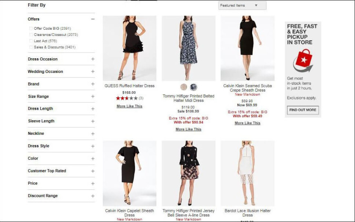The height and width of the screenshot is (222, 355).
Task: Click More Like This under Tommy Hilfiger Midi
Action: 189,129
